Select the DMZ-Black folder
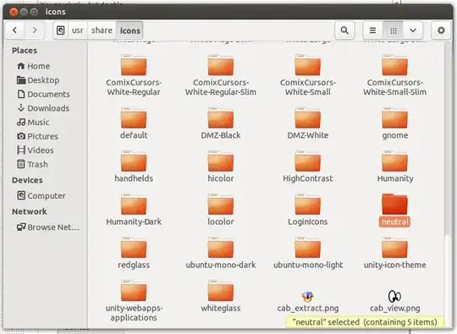Image resolution: width=457 pixels, height=334 pixels. pyautogui.click(x=221, y=123)
